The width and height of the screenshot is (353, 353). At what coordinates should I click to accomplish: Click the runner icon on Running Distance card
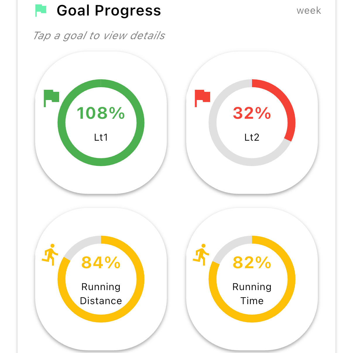pyautogui.click(x=50, y=255)
